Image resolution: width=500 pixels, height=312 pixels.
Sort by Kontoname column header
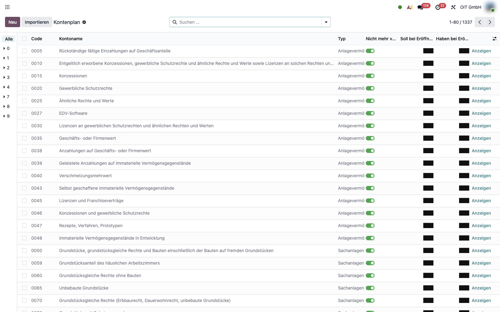click(x=71, y=39)
